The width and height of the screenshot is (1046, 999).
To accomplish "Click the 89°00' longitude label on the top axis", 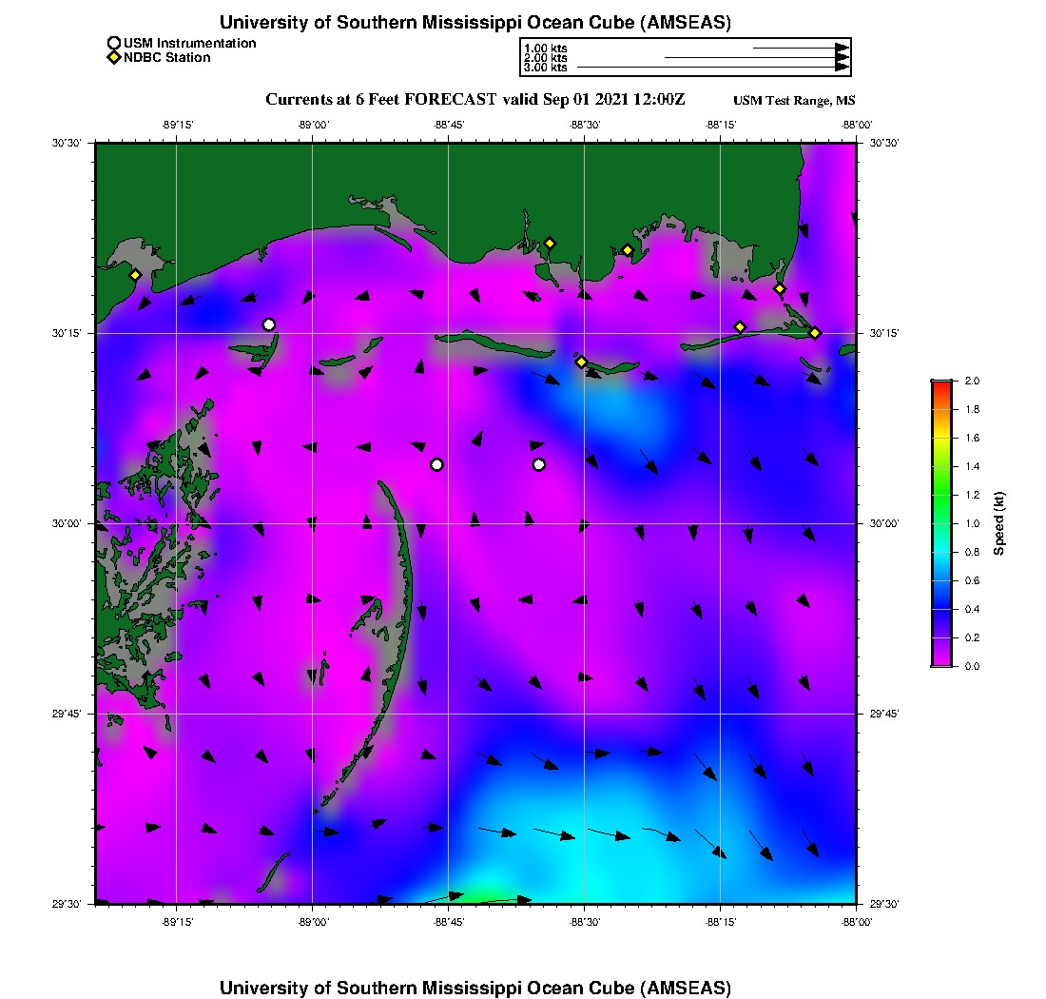I will click(x=313, y=125).
